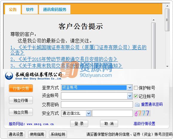The width and height of the screenshot is (173, 139).
Task: Click the outer scrollbar down arrow
Action: pyautogui.click(x=167, y=67)
